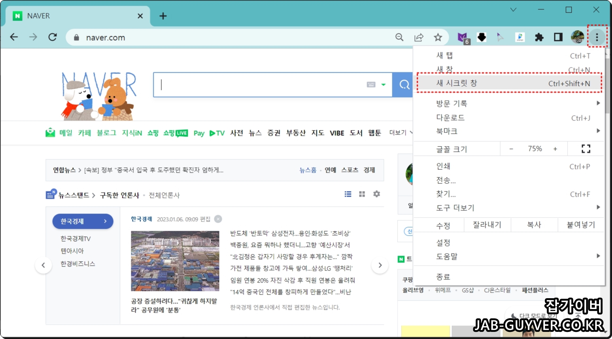
Task: Click the share page icon in address bar
Action: (x=419, y=37)
